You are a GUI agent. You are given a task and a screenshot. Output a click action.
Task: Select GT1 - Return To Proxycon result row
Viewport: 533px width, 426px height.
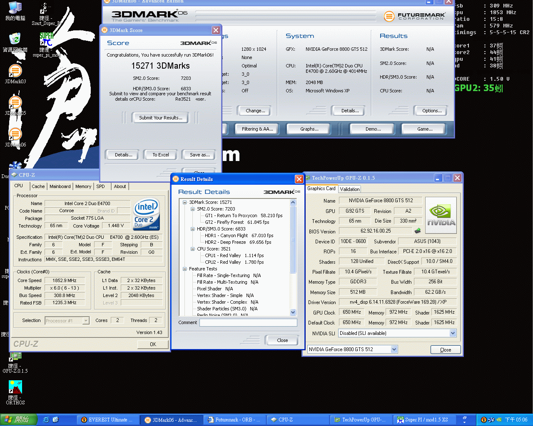pos(244,215)
